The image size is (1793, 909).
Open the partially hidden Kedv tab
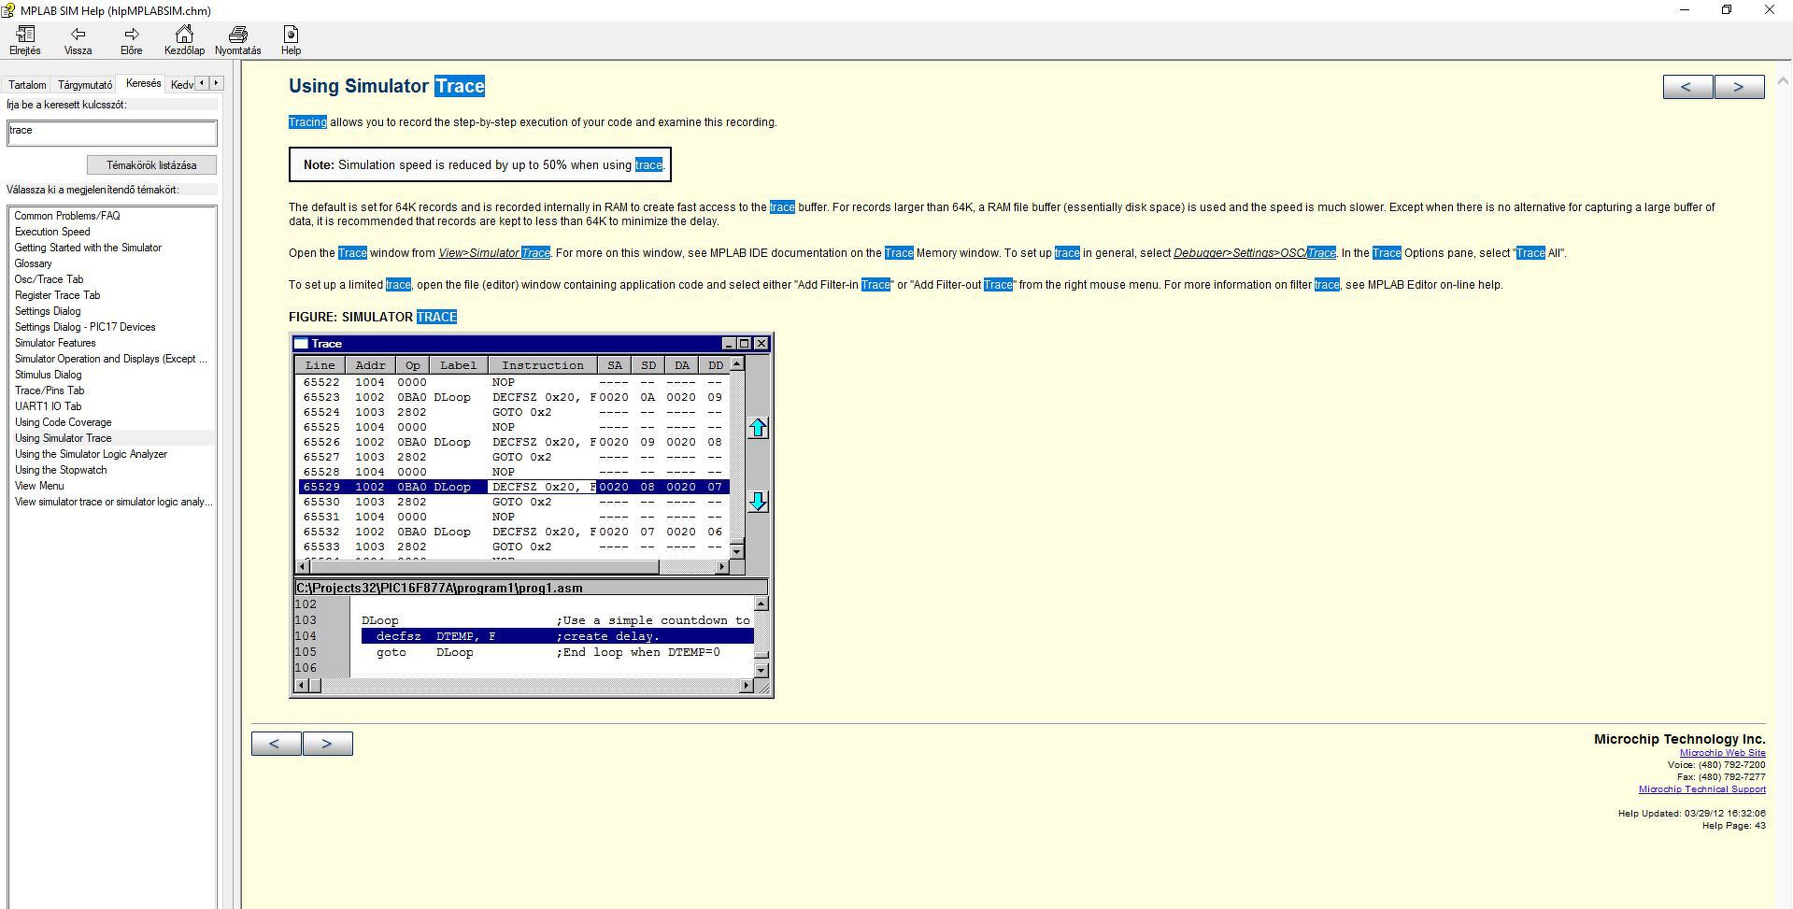(x=182, y=85)
